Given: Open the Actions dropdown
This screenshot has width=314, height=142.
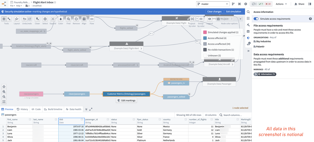Looking at the screenshot, I should coord(281,4).
